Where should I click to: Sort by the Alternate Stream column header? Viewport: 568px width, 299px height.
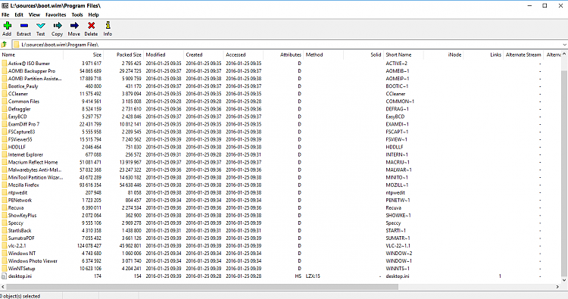[x=523, y=55]
